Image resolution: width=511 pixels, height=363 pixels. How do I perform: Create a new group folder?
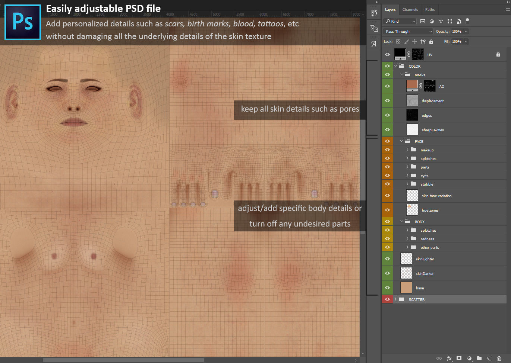(x=479, y=359)
